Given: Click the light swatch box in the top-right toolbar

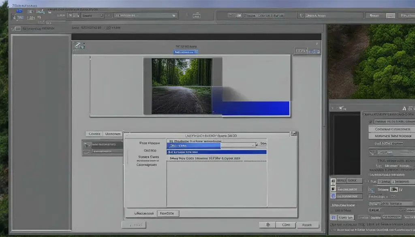Looking at the screenshot, I should (x=390, y=16).
